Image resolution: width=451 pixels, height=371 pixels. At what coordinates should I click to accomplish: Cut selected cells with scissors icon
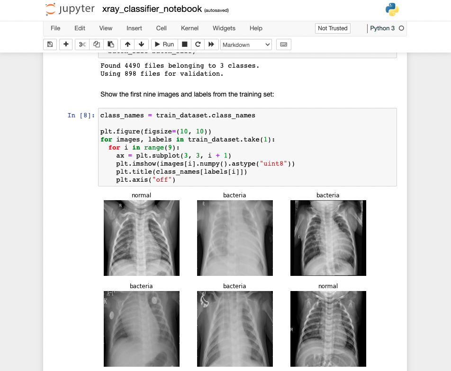click(x=82, y=44)
